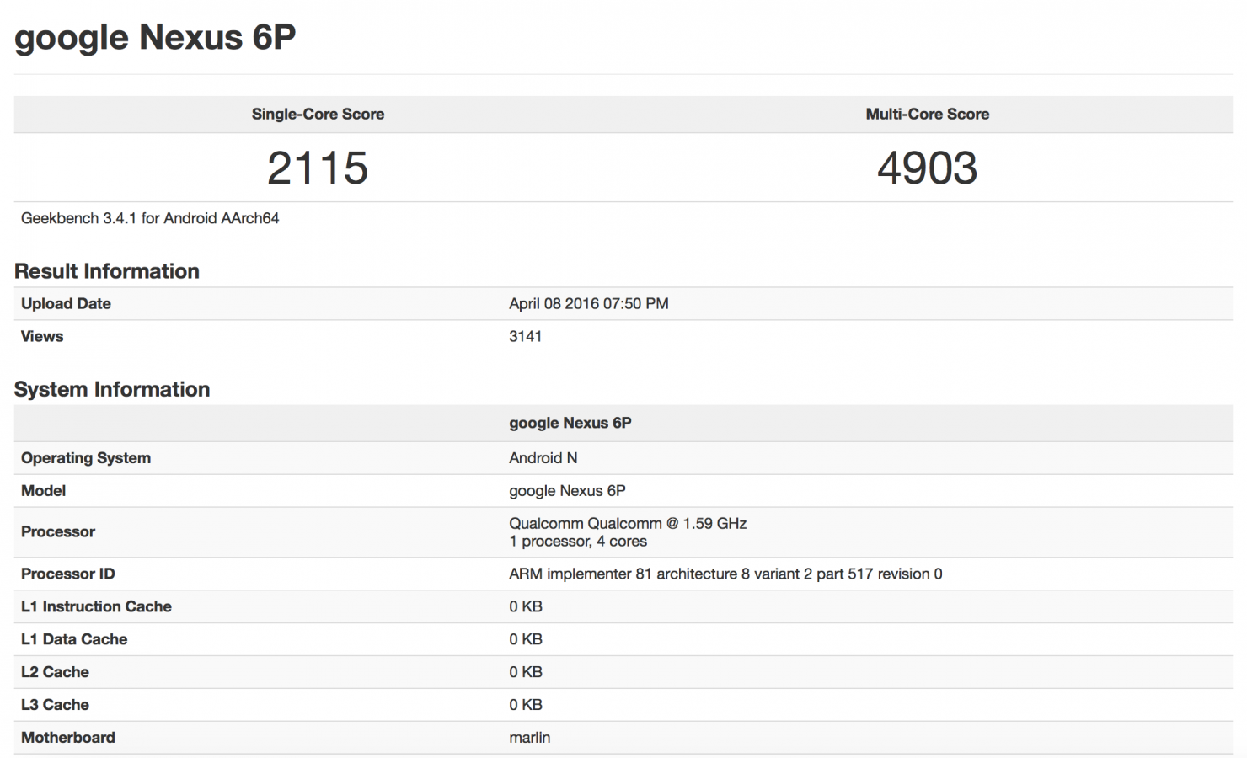Click the L1 Data Cache label
Image resolution: width=1247 pixels, height=758 pixels.
pyautogui.click(x=74, y=640)
